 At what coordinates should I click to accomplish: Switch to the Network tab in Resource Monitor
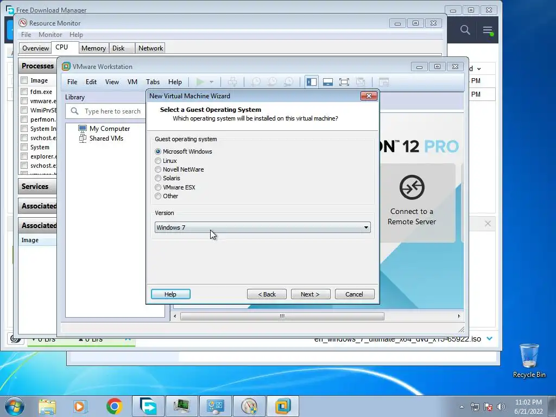(x=151, y=48)
